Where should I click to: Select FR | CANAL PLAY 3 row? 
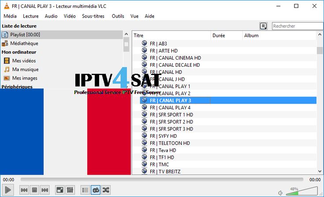(x=228, y=100)
